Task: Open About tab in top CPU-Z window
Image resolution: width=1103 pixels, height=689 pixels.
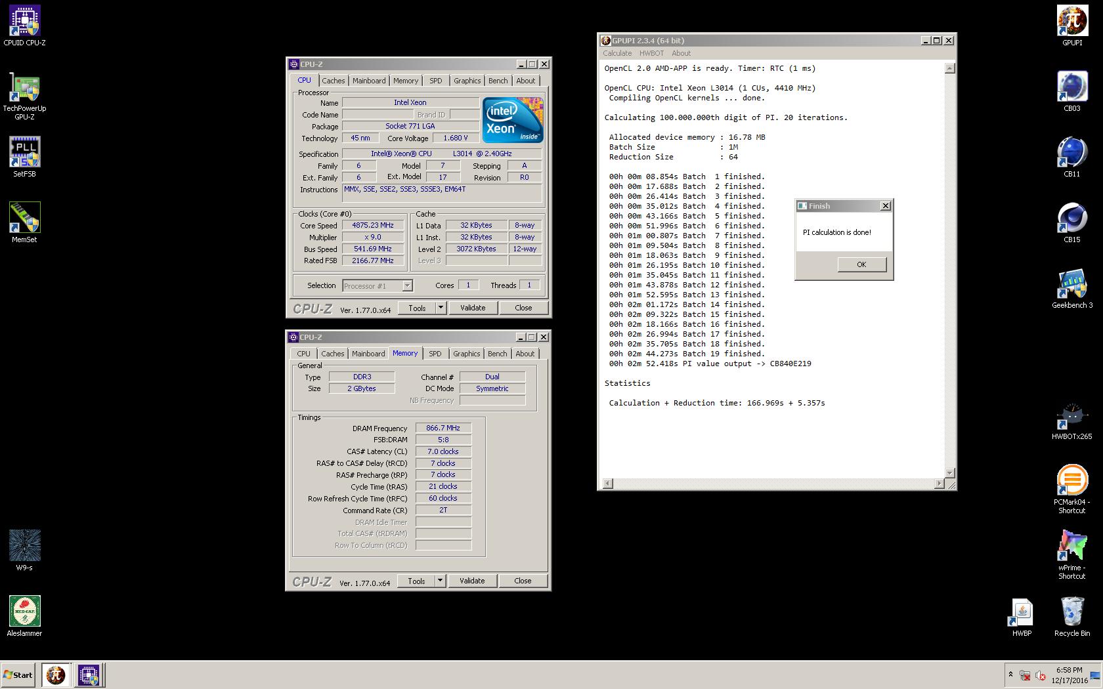Action: [526, 81]
